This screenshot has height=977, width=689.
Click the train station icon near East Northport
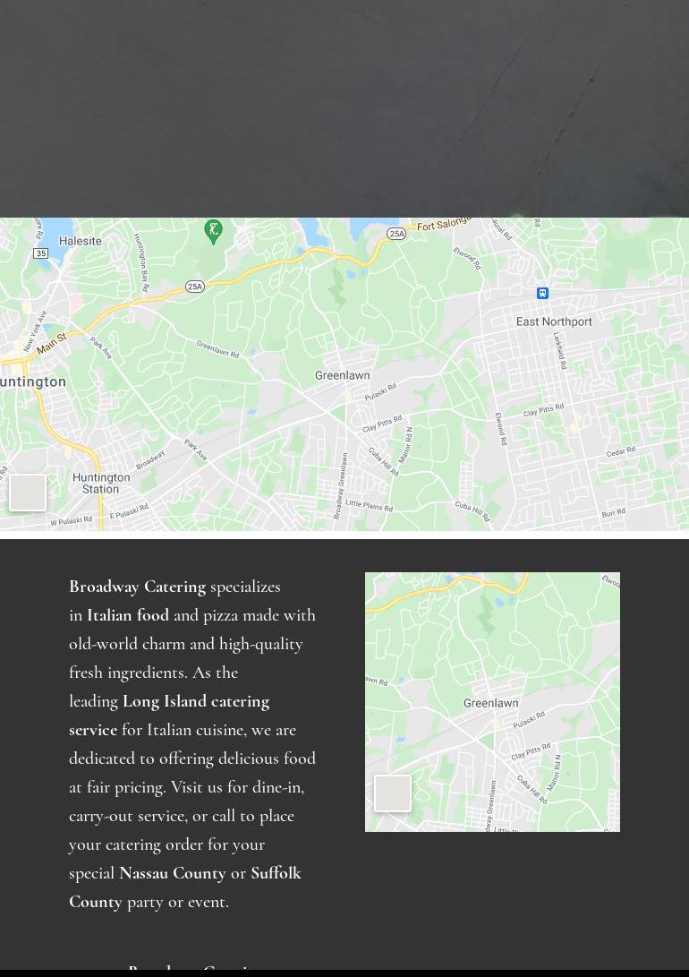(542, 294)
